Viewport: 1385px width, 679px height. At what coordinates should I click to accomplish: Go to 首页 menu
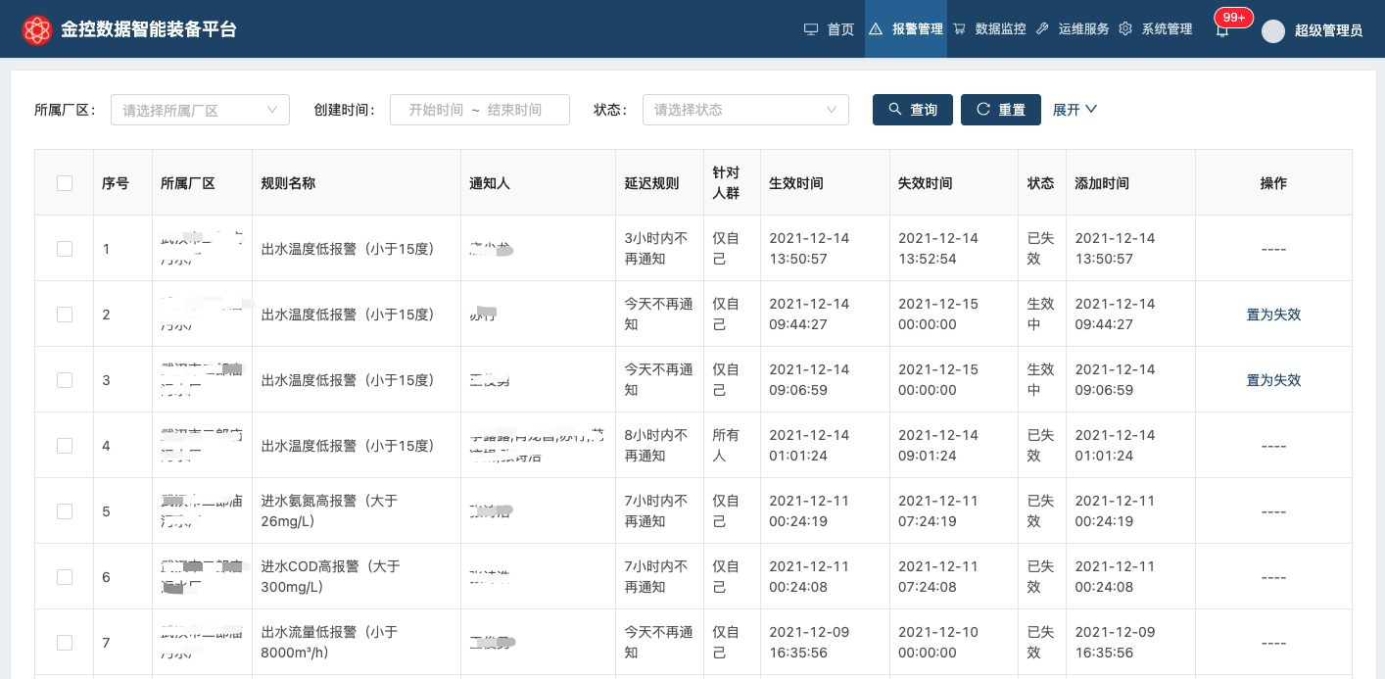tap(830, 29)
